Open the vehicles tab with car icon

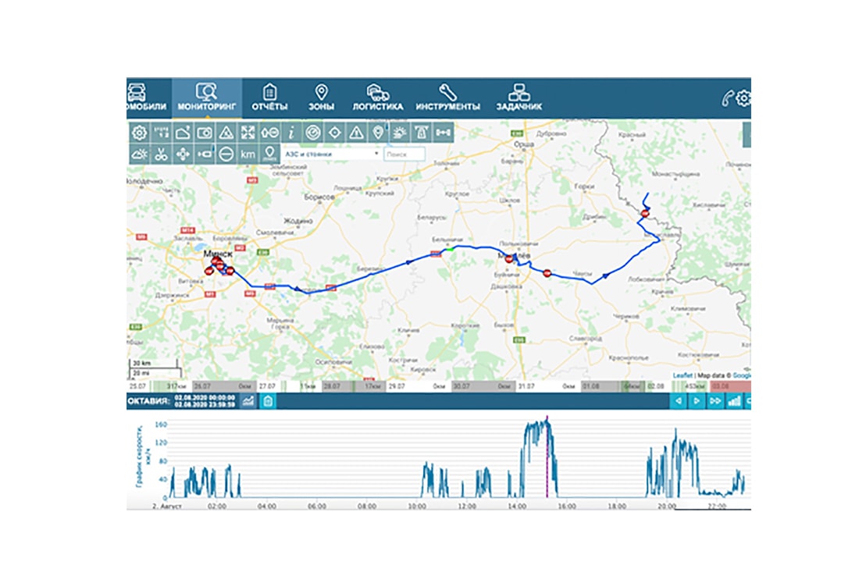pos(146,98)
